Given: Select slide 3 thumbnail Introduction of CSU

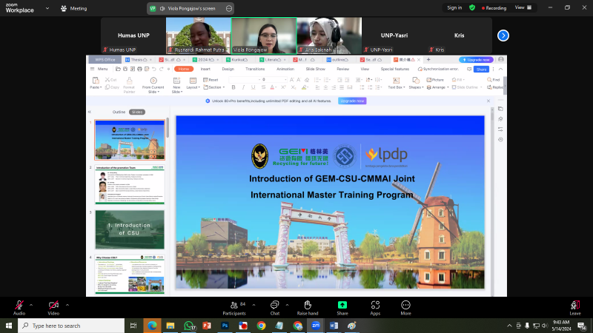Looking at the screenshot, I should (130, 229).
